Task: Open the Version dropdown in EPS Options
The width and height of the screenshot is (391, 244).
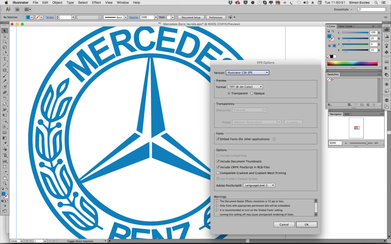Action: (x=247, y=73)
